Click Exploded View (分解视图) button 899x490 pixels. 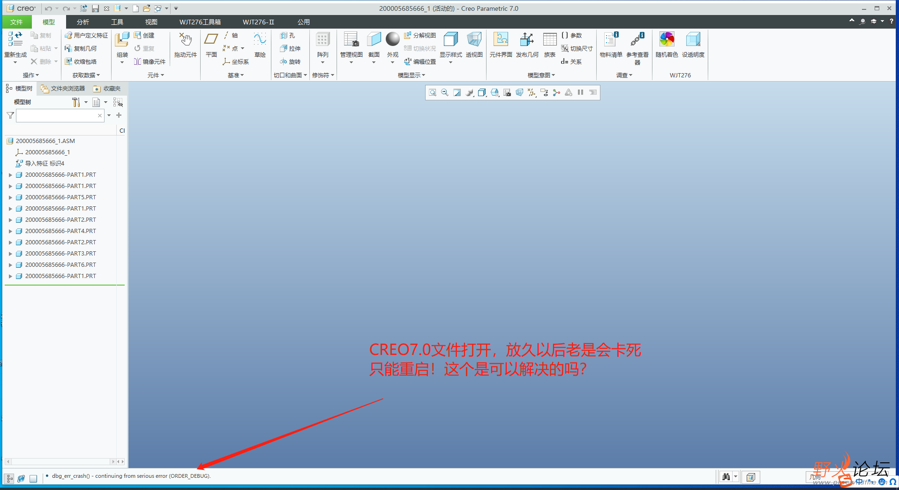tap(420, 35)
